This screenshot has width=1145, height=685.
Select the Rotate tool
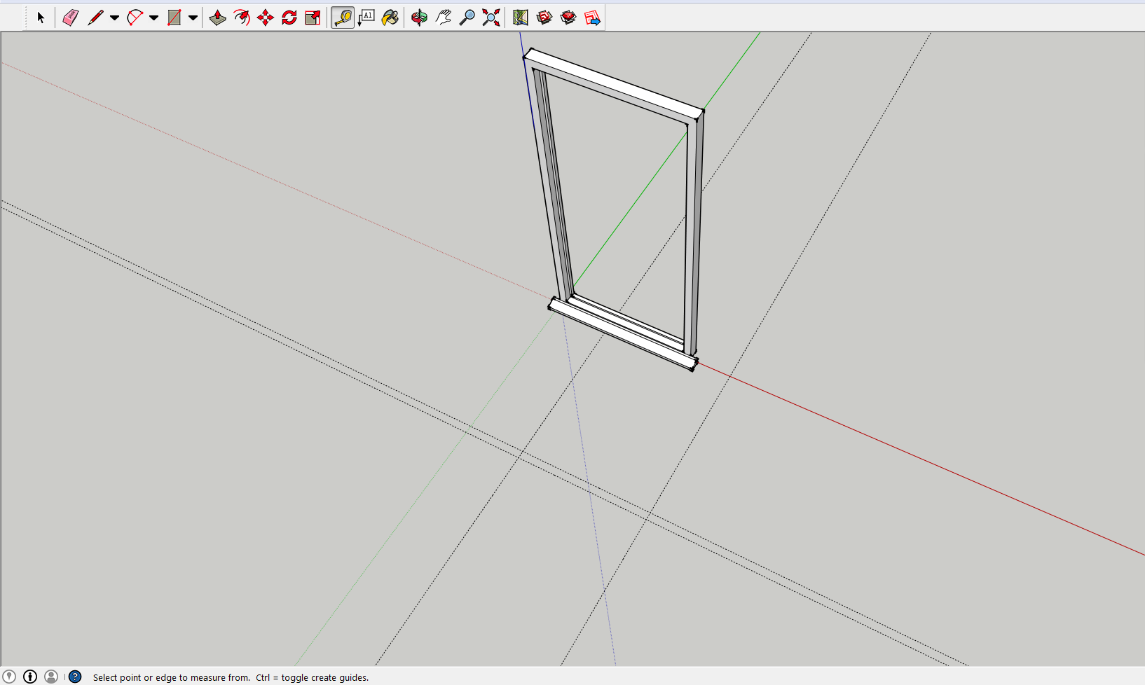(289, 18)
